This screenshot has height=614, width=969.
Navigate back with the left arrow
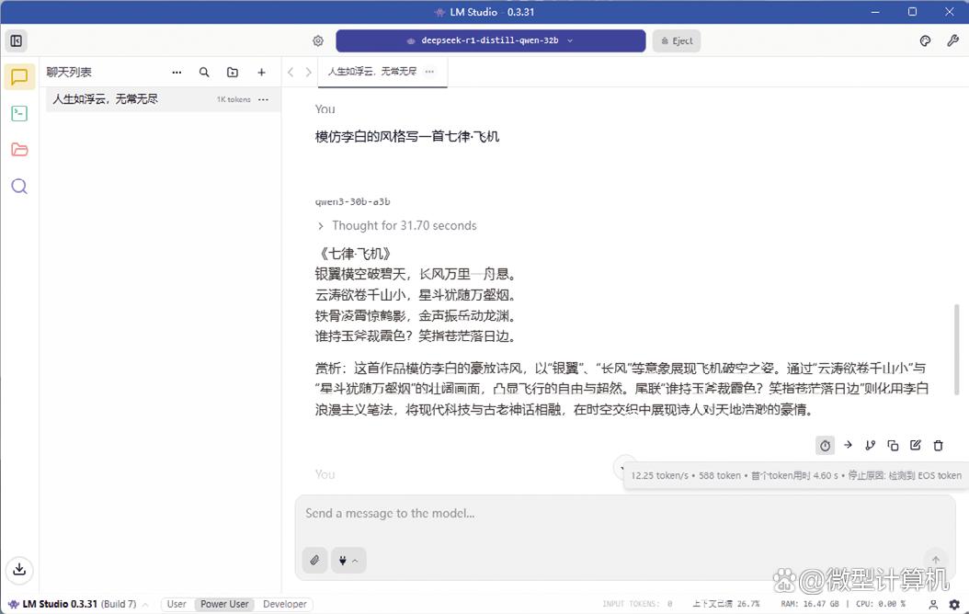point(291,73)
